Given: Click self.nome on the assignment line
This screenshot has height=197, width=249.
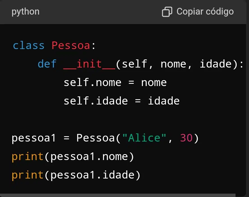Looking at the screenshot, I should (93, 83).
